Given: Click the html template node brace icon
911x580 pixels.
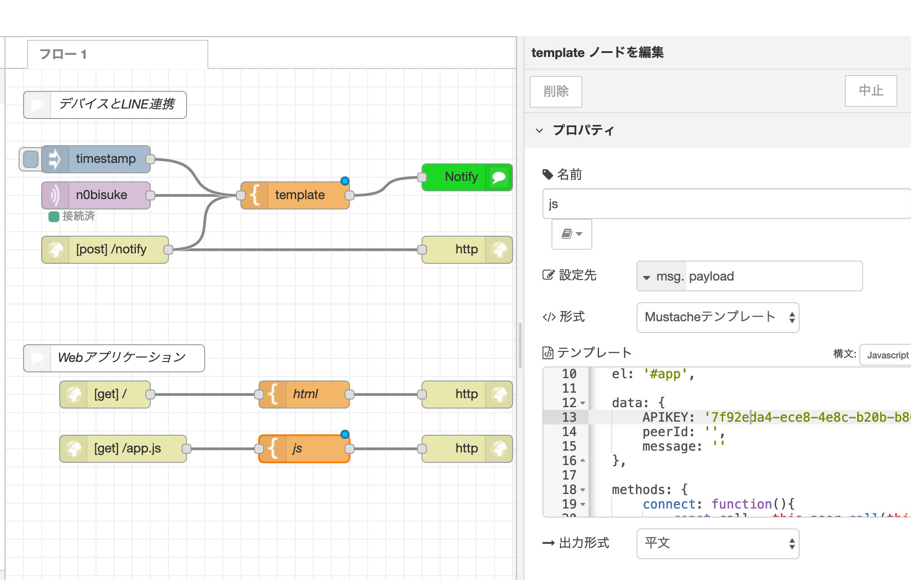Looking at the screenshot, I should (273, 395).
